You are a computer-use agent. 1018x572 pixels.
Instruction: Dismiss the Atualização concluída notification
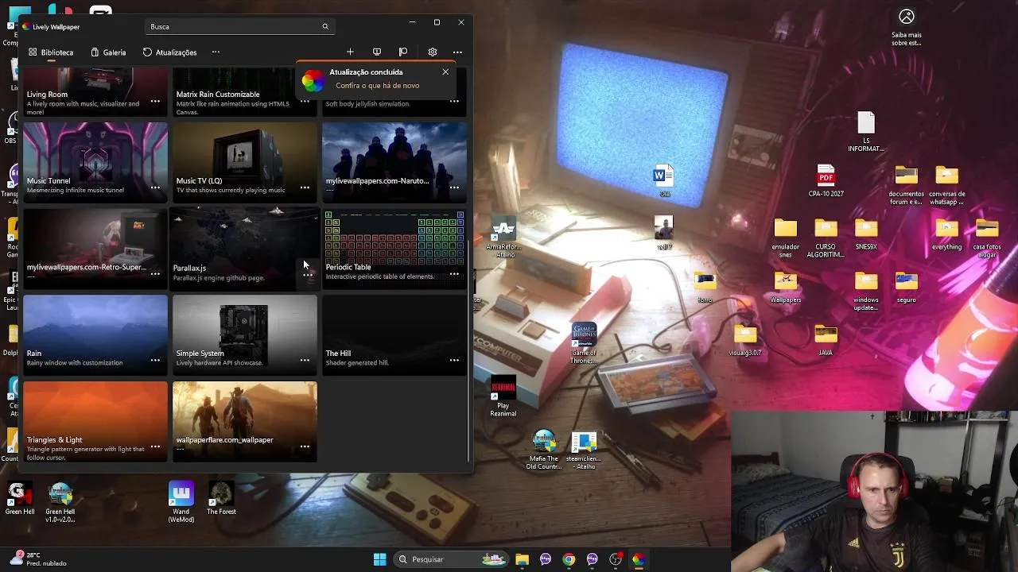445,72
